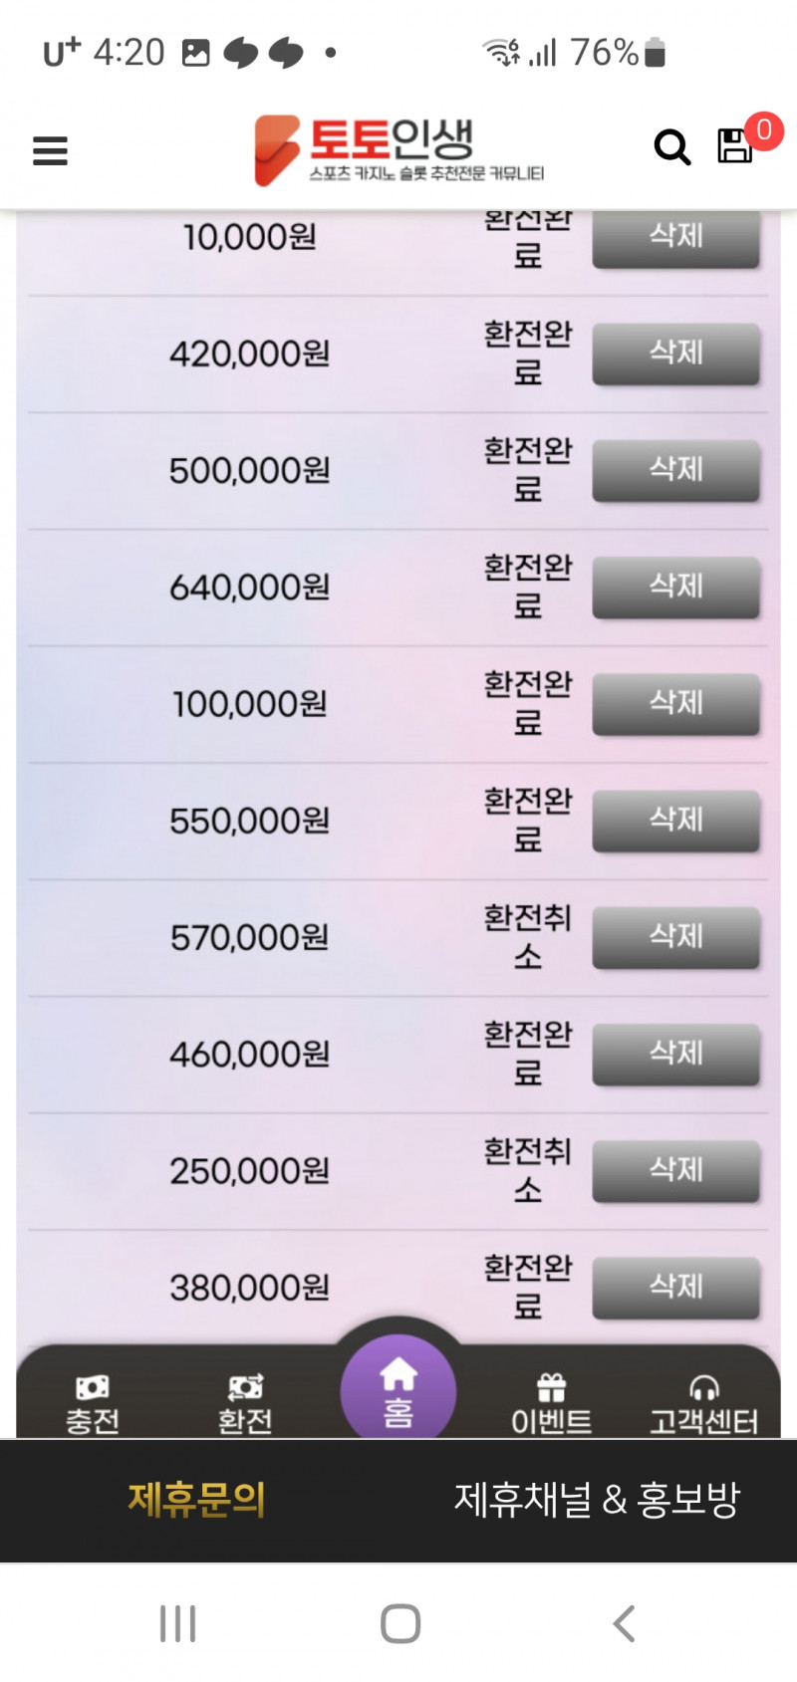
Task: Open 제휴채널 & 홍보방 tab
Action: coord(597,1499)
